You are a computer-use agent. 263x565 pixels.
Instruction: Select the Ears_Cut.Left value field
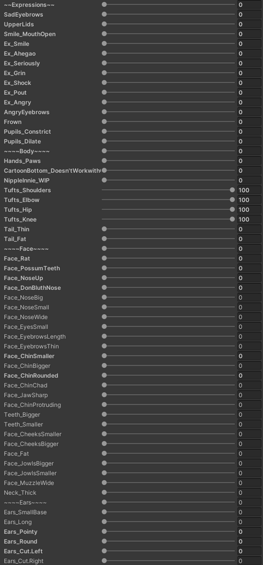coord(249,551)
